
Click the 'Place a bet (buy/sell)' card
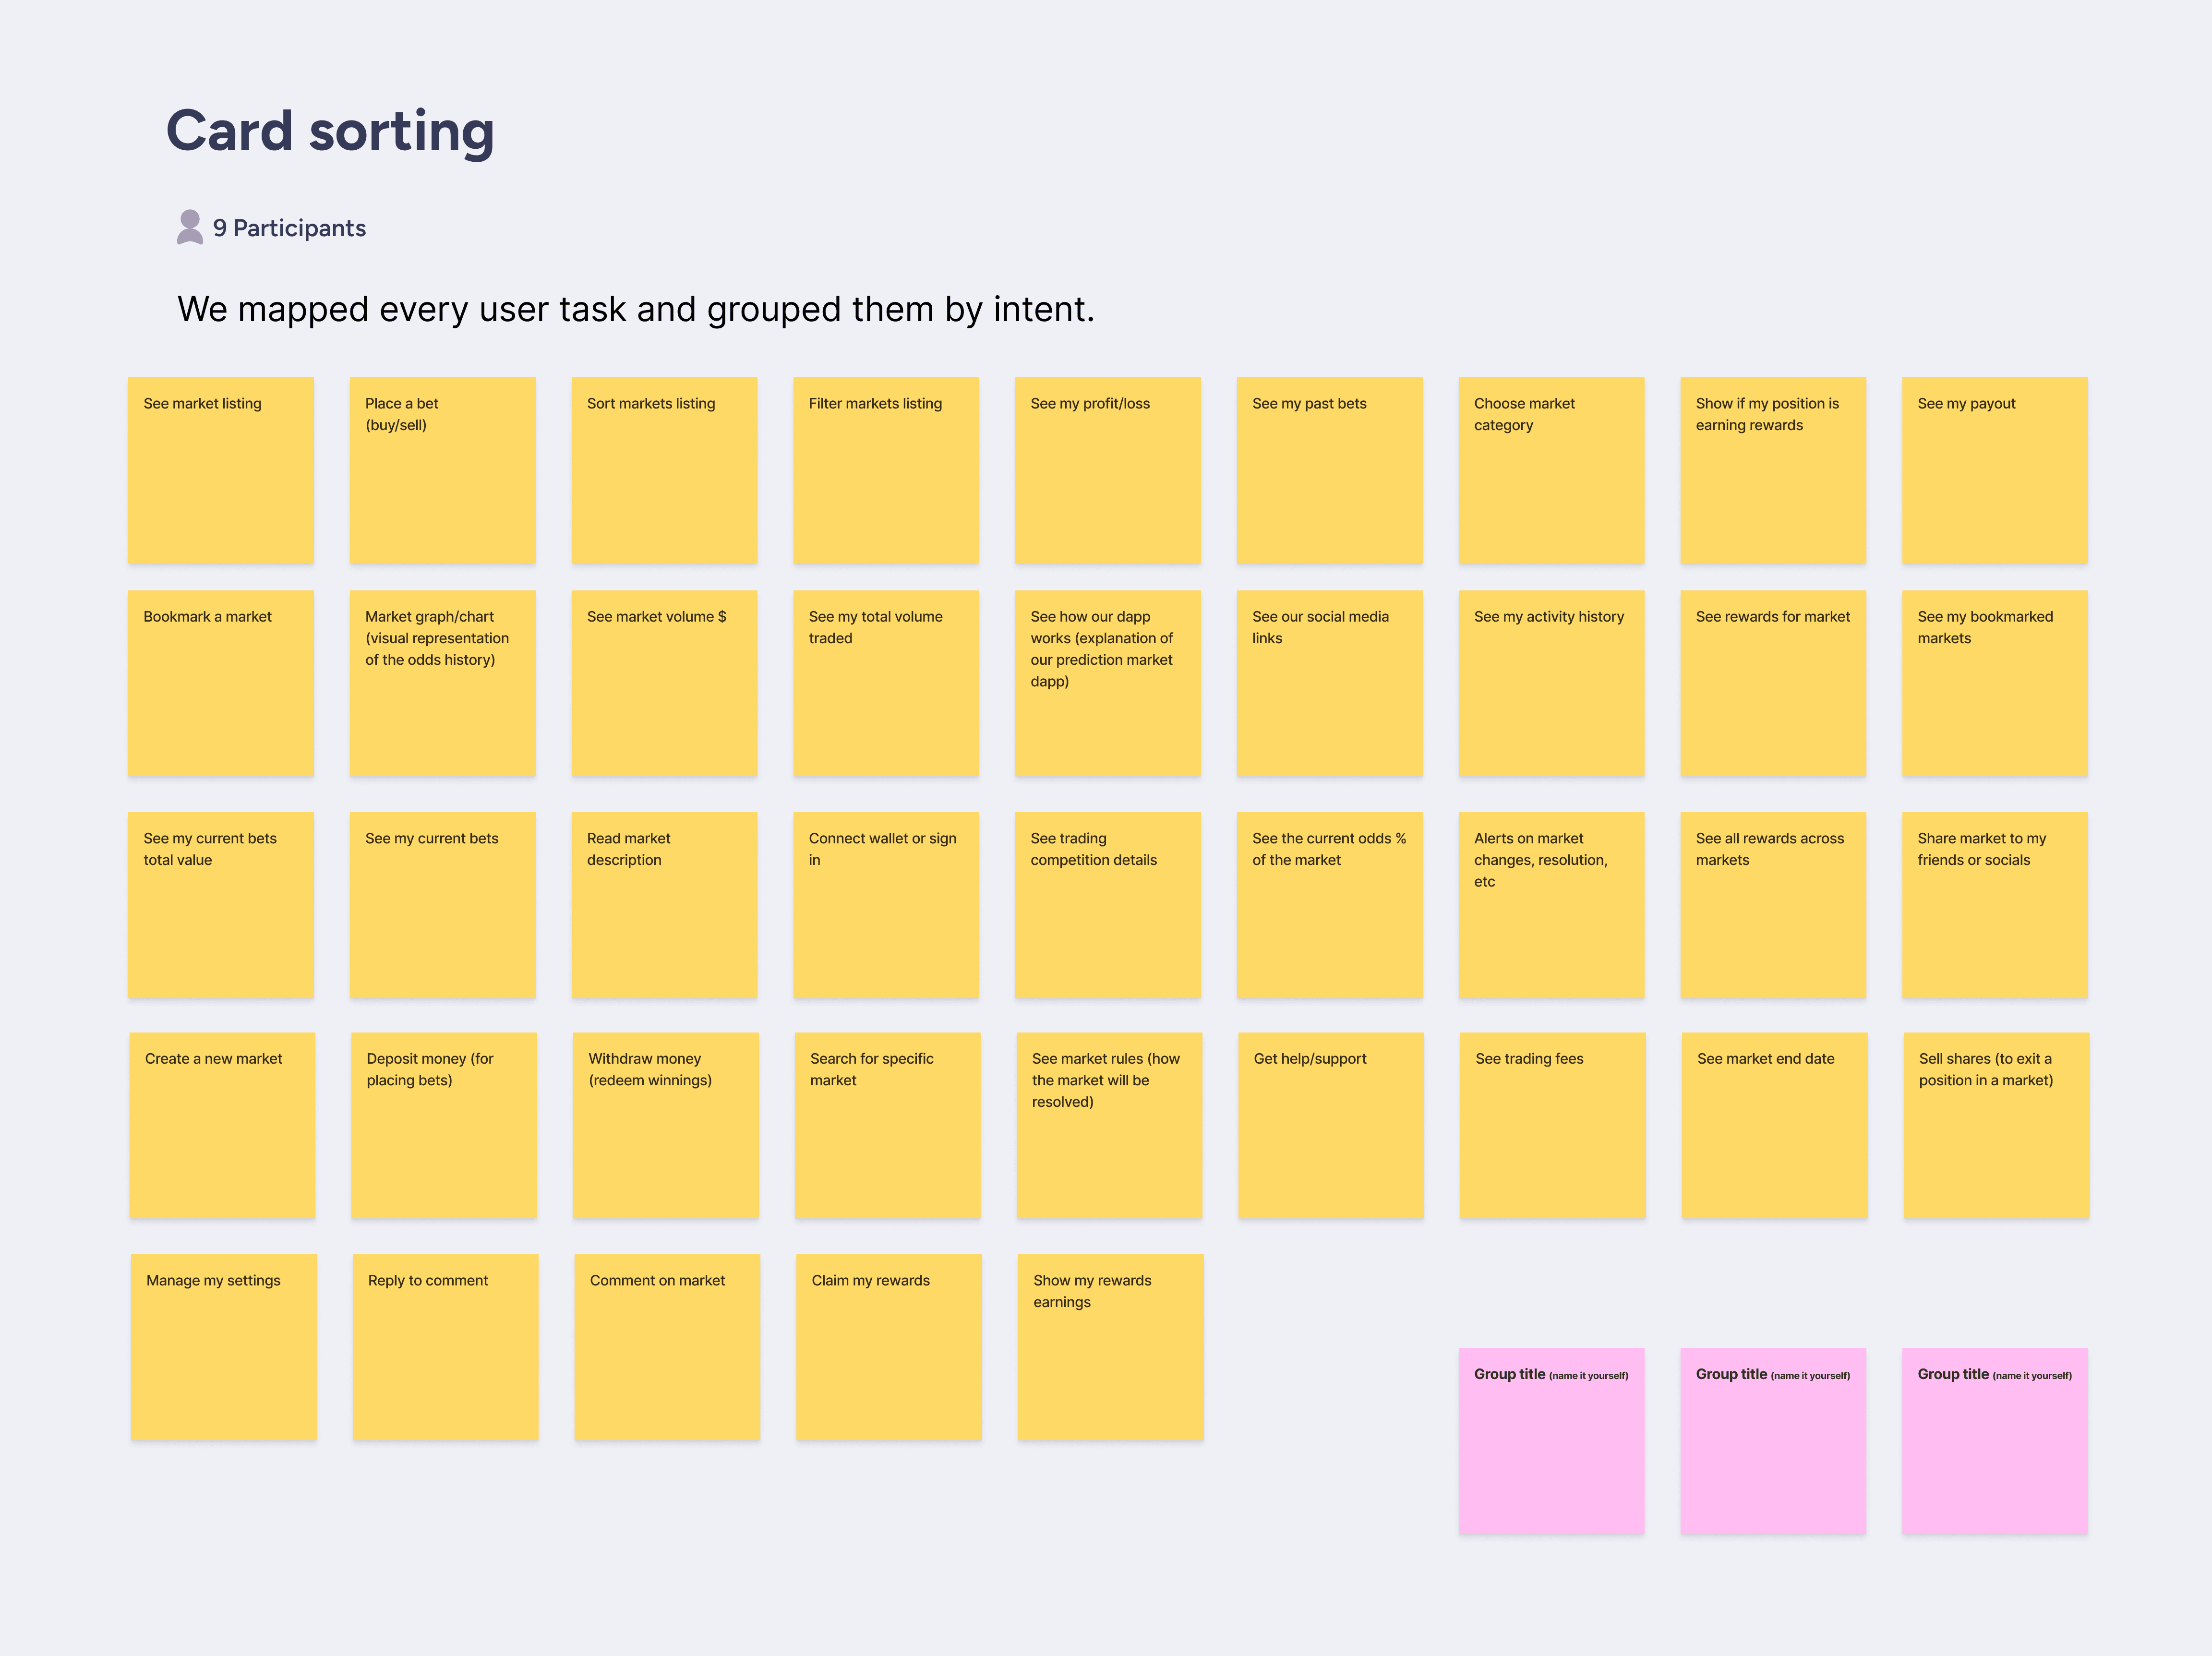point(442,470)
